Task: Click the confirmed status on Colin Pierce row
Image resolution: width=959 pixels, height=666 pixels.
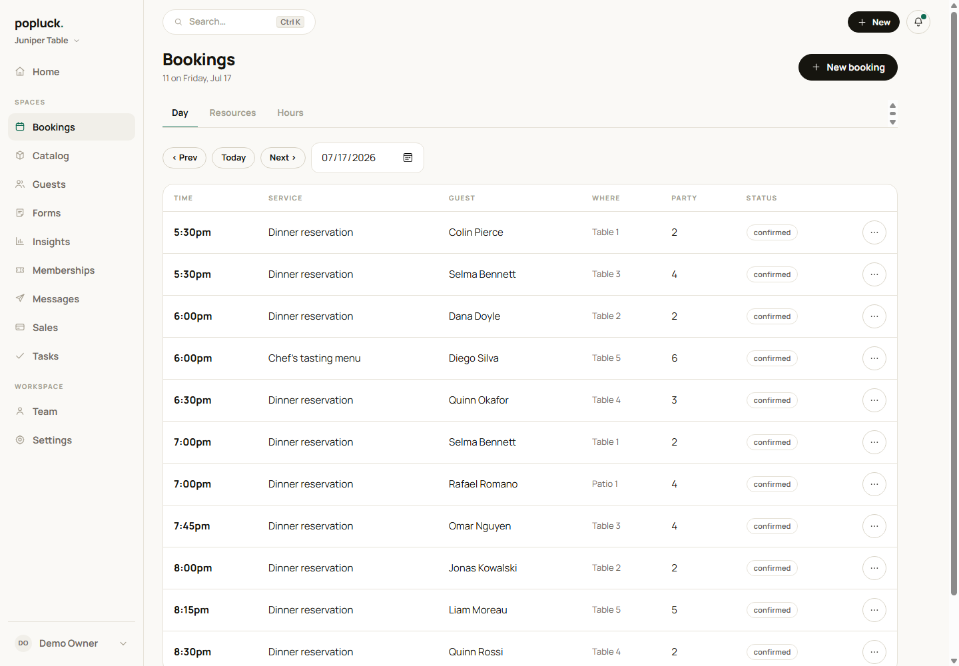Action: coord(772,232)
